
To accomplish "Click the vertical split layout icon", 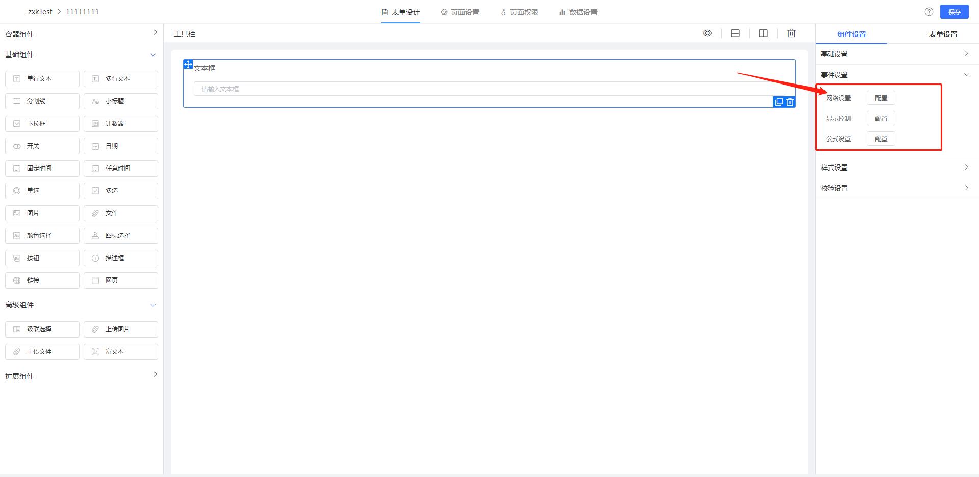I will point(763,33).
